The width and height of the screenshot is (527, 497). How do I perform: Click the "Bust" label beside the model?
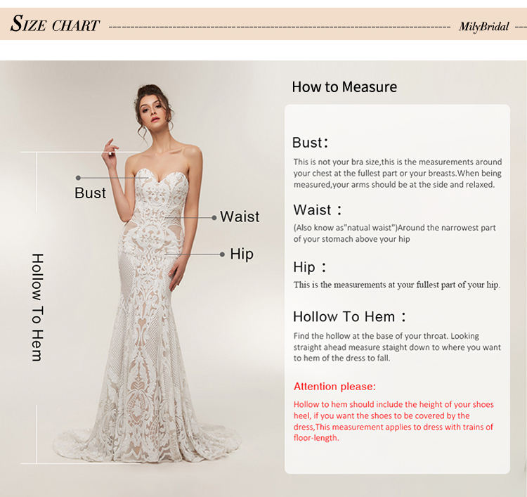coord(90,193)
